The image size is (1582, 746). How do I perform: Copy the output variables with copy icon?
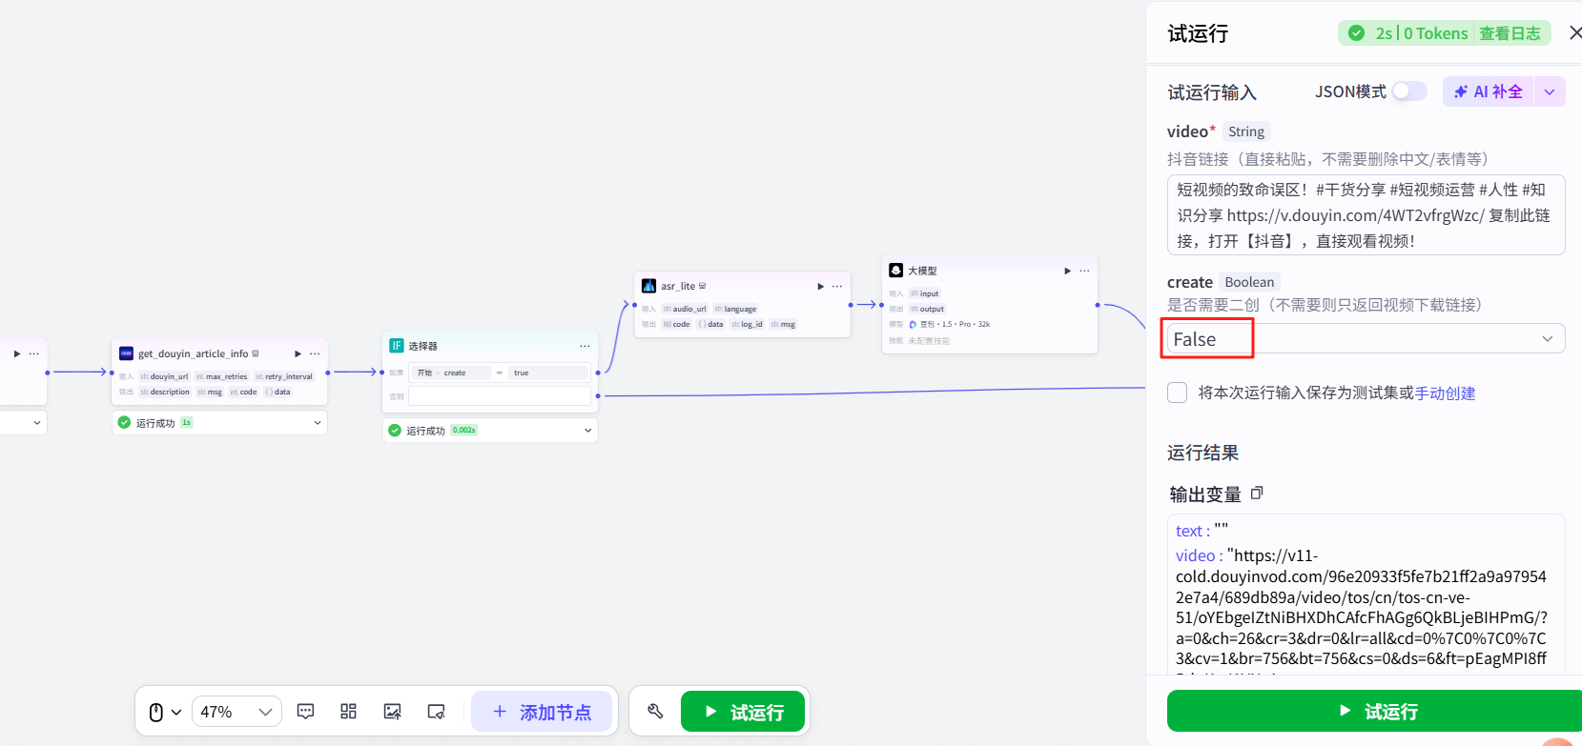pyautogui.click(x=1256, y=494)
